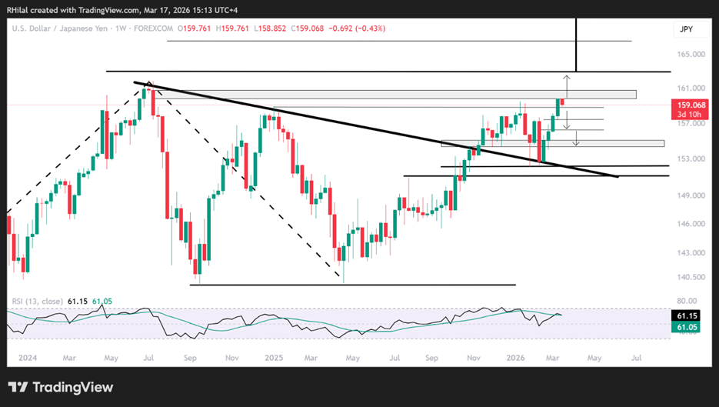Click the FOREXCOM source label

[x=153, y=28]
